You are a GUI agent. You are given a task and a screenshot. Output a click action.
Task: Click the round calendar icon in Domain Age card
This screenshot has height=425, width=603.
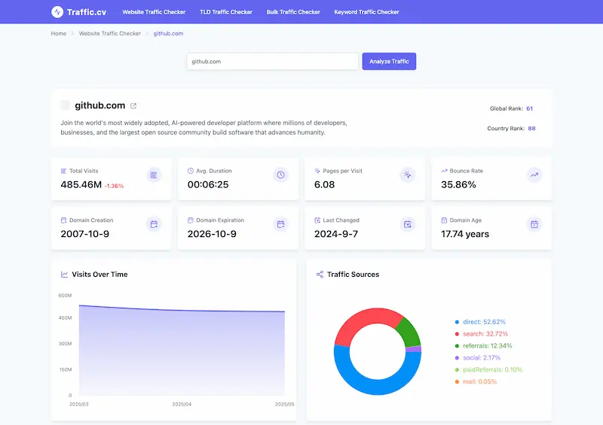(x=534, y=224)
